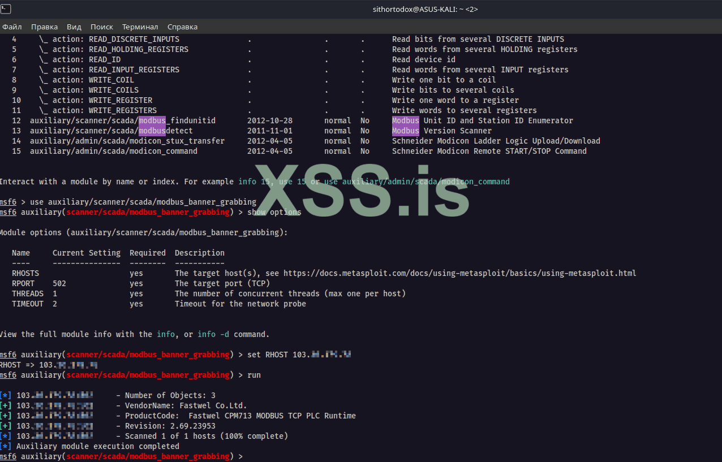Click the WRITE_COILS action line
Image resolution: width=722 pixels, height=462 pixels.
point(263,90)
